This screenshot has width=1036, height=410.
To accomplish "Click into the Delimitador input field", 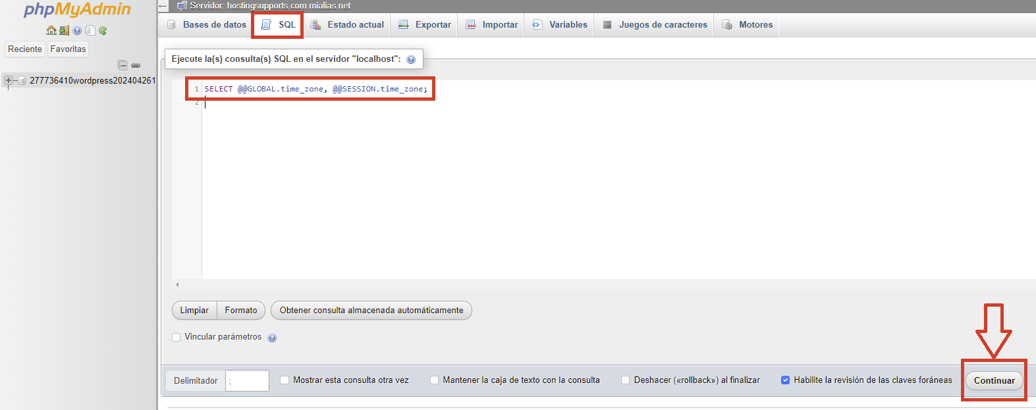I will coord(247,381).
